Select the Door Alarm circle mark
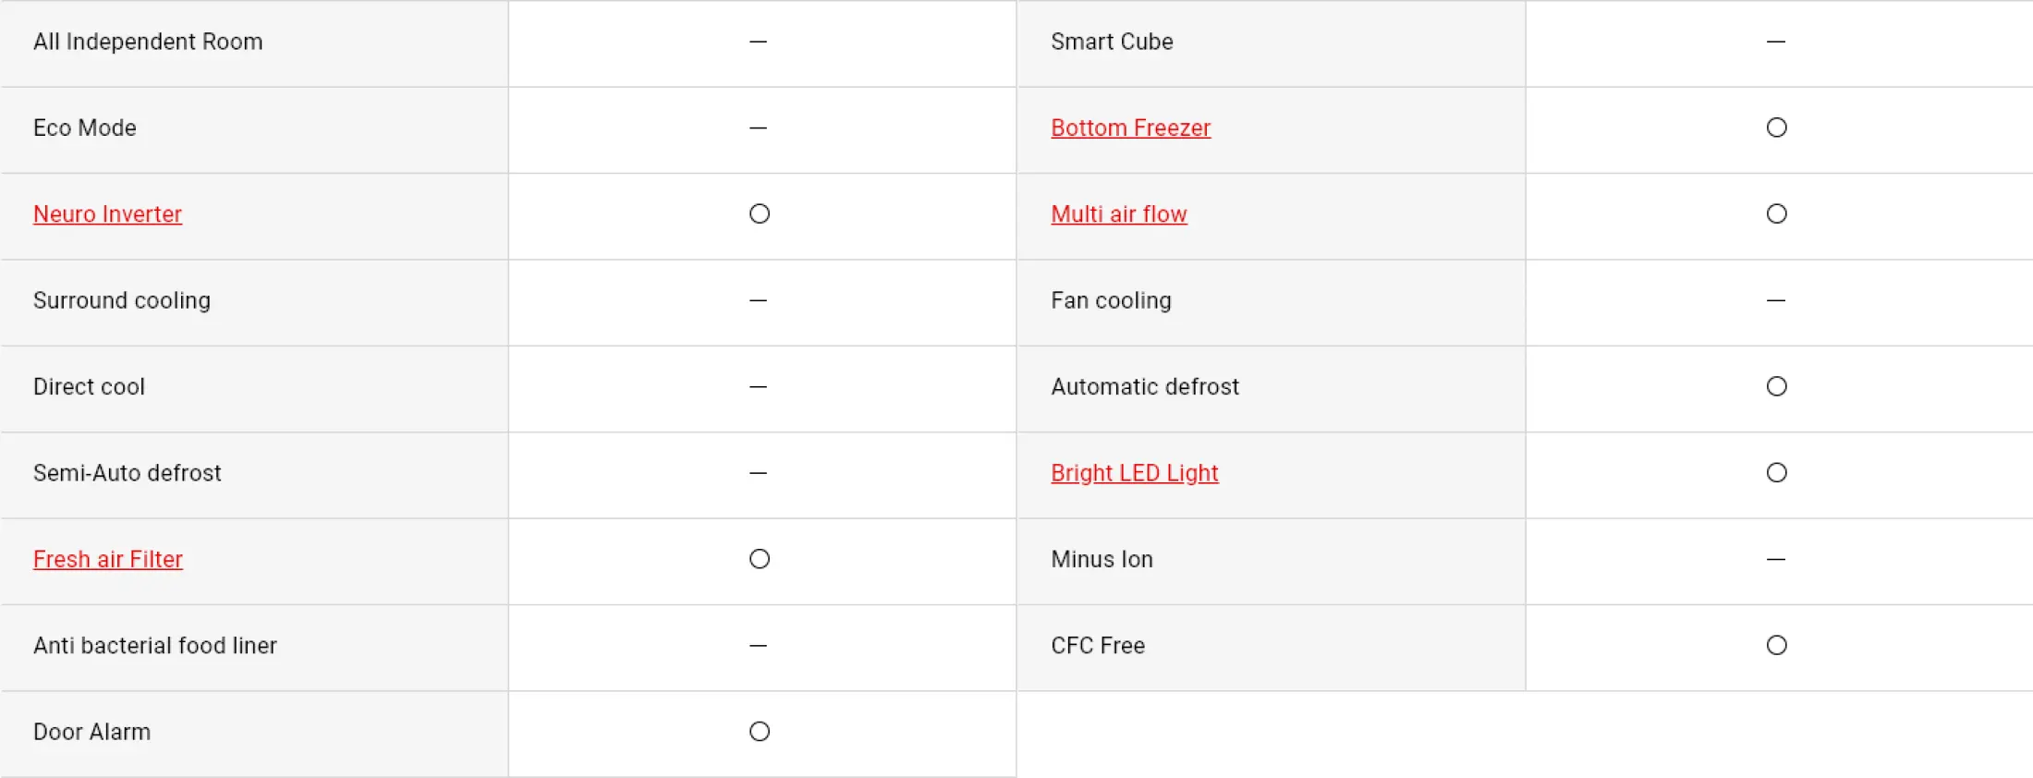Viewport: 2033px width, 778px height. click(x=760, y=732)
